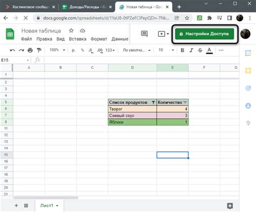Open filter on Список продуктов column

click(153, 102)
